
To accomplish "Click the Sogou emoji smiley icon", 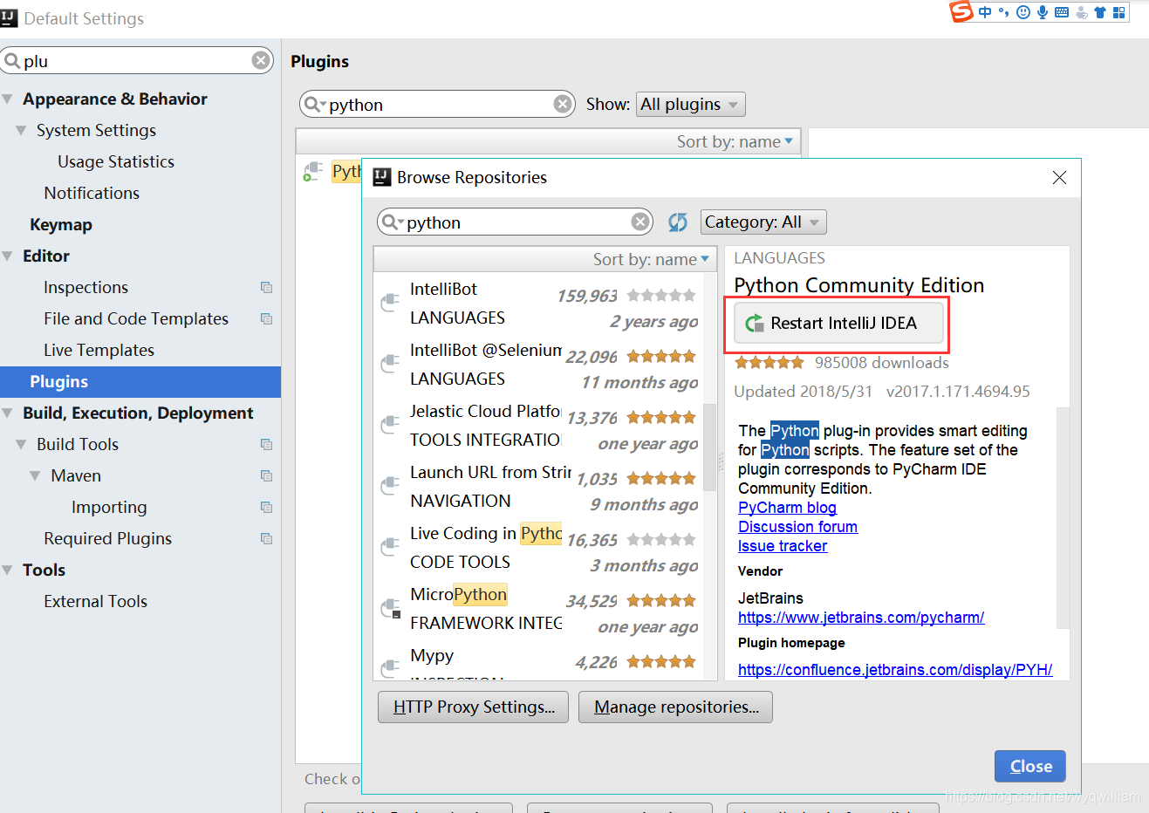I will pyautogui.click(x=1023, y=12).
